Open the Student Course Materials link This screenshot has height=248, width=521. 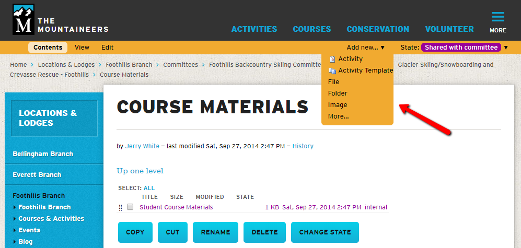pyautogui.click(x=176, y=207)
